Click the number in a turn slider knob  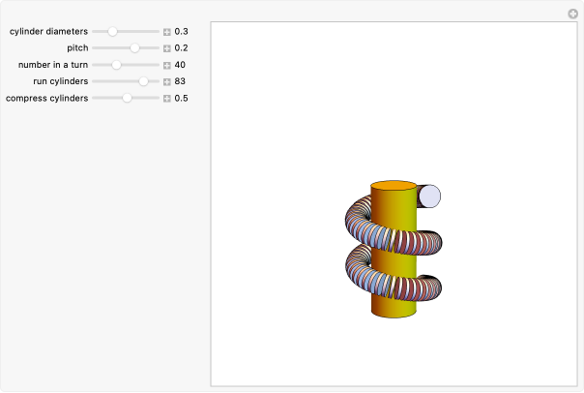116,65
